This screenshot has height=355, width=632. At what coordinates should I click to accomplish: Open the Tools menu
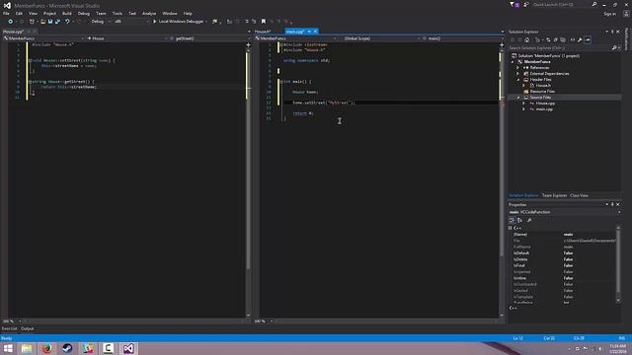118,13
